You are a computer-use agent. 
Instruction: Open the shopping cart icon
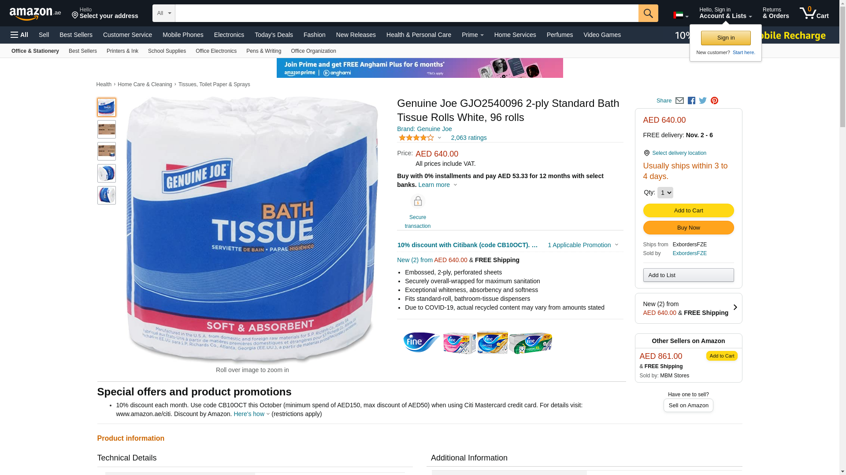coord(814,13)
